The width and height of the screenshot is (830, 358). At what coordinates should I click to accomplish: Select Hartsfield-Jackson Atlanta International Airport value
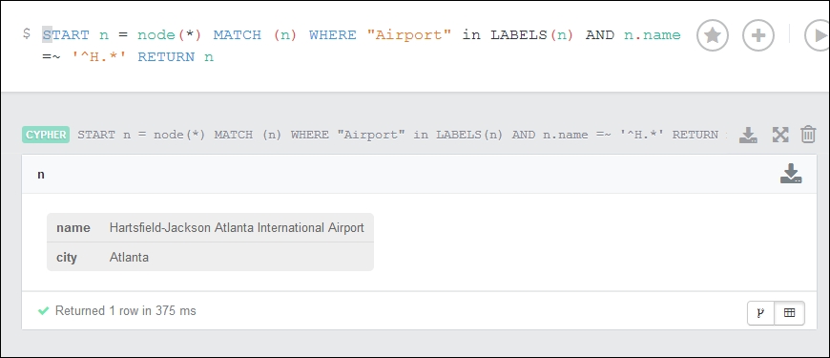point(237,228)
